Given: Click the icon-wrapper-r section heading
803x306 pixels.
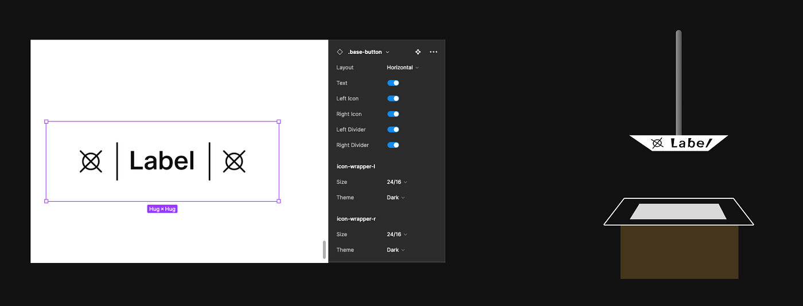Looking at the screenshot, I should click(x=356, y=219).
